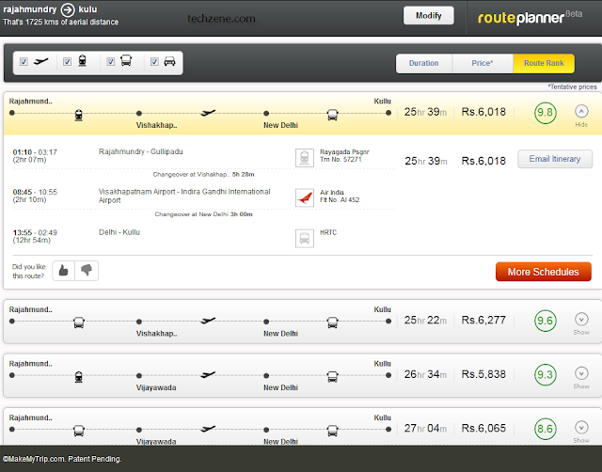Open the routeplanner Beta logo
The width and height of the screenshot is (602, 472).
(x=530, y=17)
